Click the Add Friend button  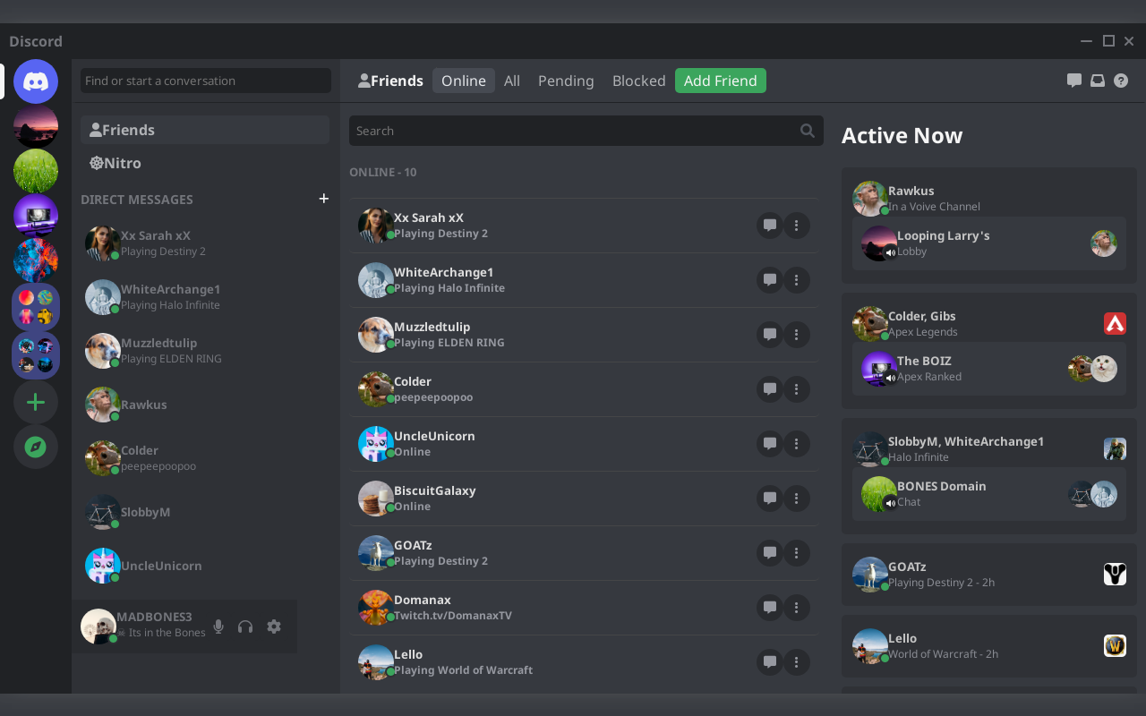point(720,81)
